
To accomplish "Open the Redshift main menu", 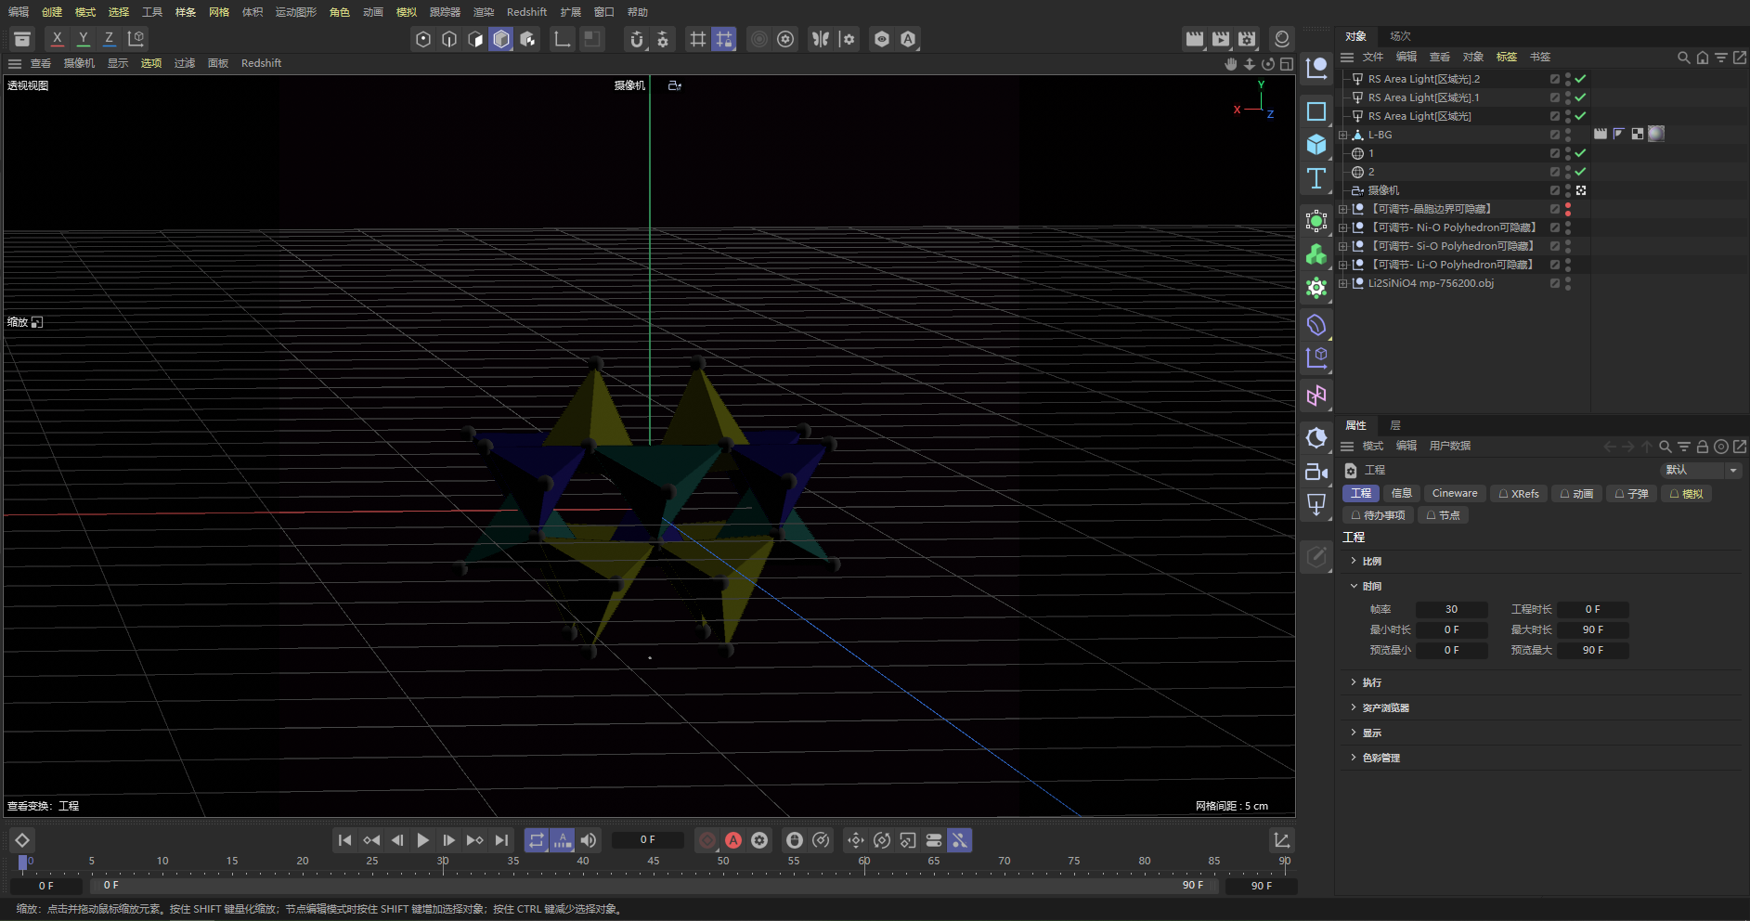I will pos(526,12).
